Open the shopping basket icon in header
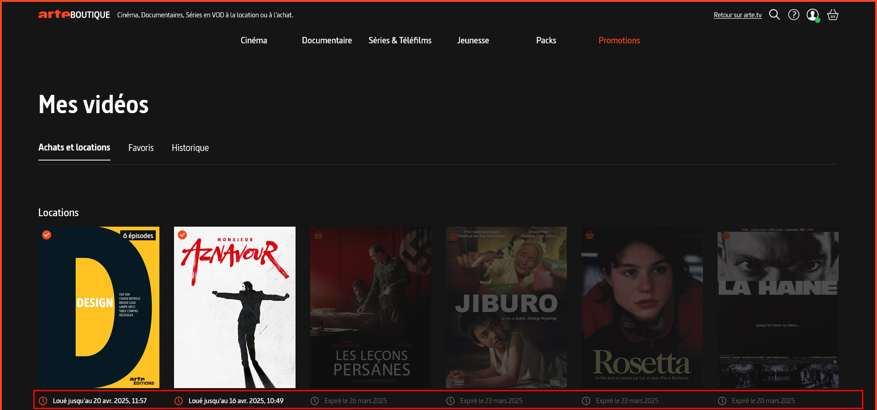This screenshot has width=877, height=410. click(x=833, y=15)
